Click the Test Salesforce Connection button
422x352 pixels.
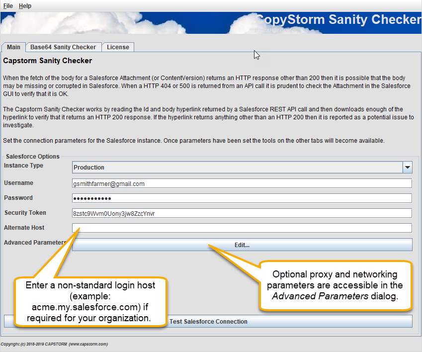[208, 322]
